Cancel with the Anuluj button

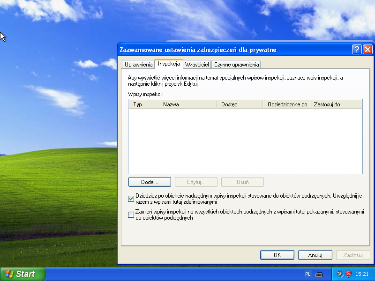coord(315,255)
